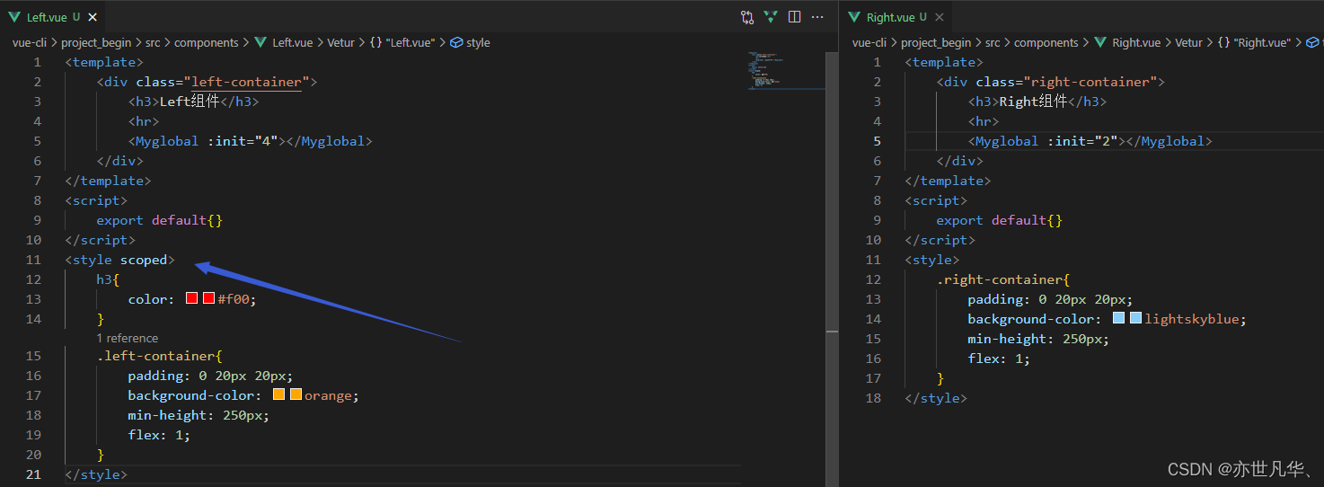This screenshot has width=1324, height=487.
Task: Click "scoped" attribute on style tag
Action: [144, 260]
